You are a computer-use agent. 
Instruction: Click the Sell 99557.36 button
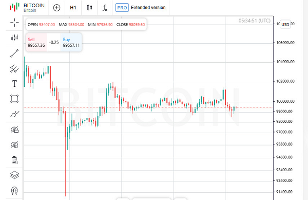36,42
